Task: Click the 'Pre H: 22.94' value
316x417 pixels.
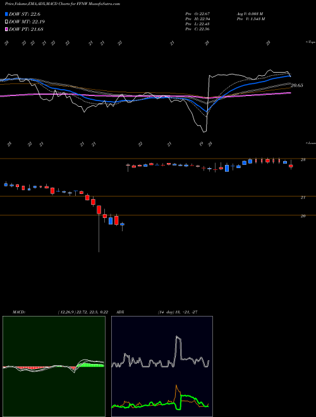Action: click(197, 19)
